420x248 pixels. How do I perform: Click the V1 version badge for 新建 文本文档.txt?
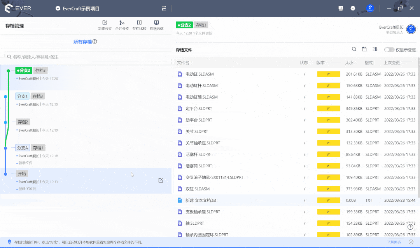point(329,200)
